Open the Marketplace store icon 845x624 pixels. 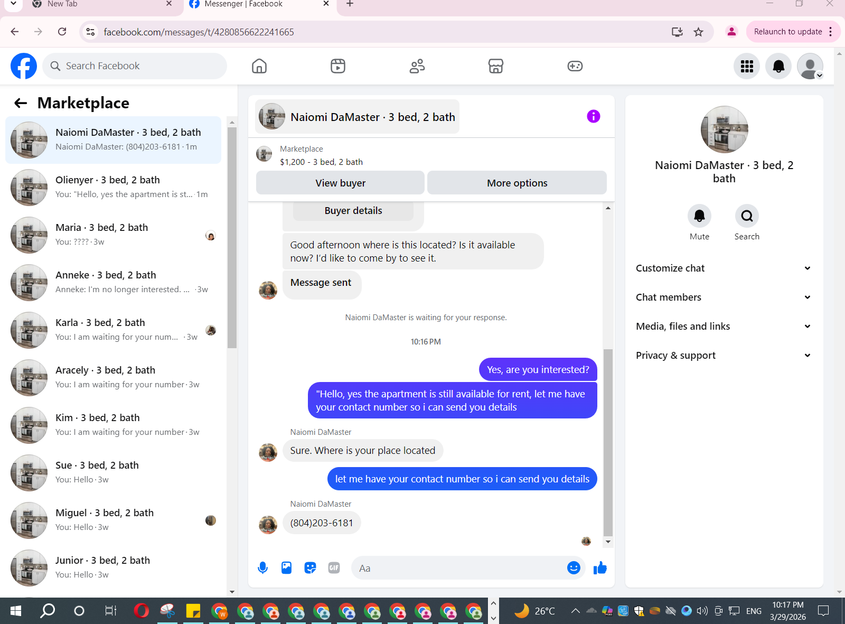point(496,66)
